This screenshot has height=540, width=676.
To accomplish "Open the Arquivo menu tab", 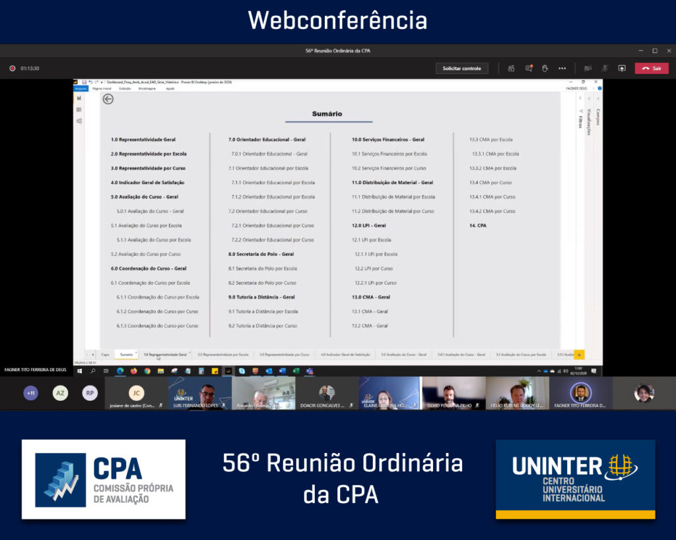I will (81, 88).
